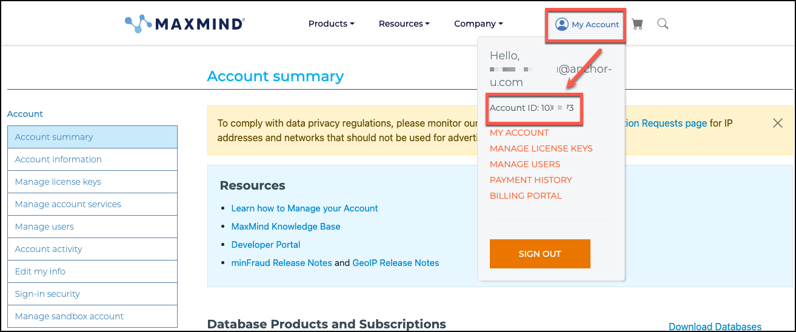
Task: Click the search magnifier icon
Action: [x=663, y=24]
